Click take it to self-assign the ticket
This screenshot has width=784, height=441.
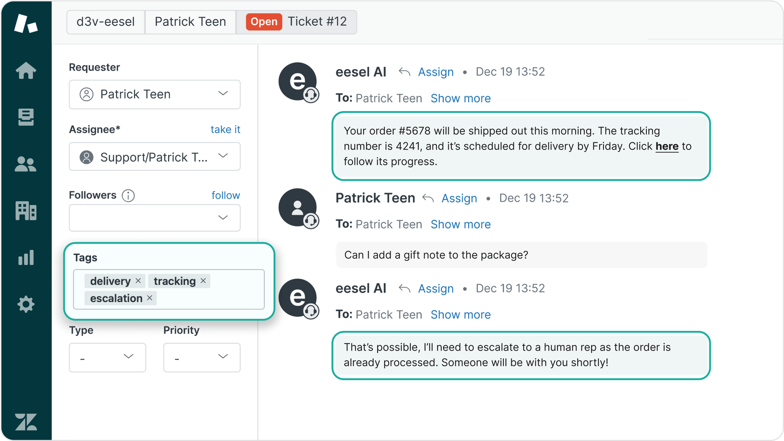point(225,129)
